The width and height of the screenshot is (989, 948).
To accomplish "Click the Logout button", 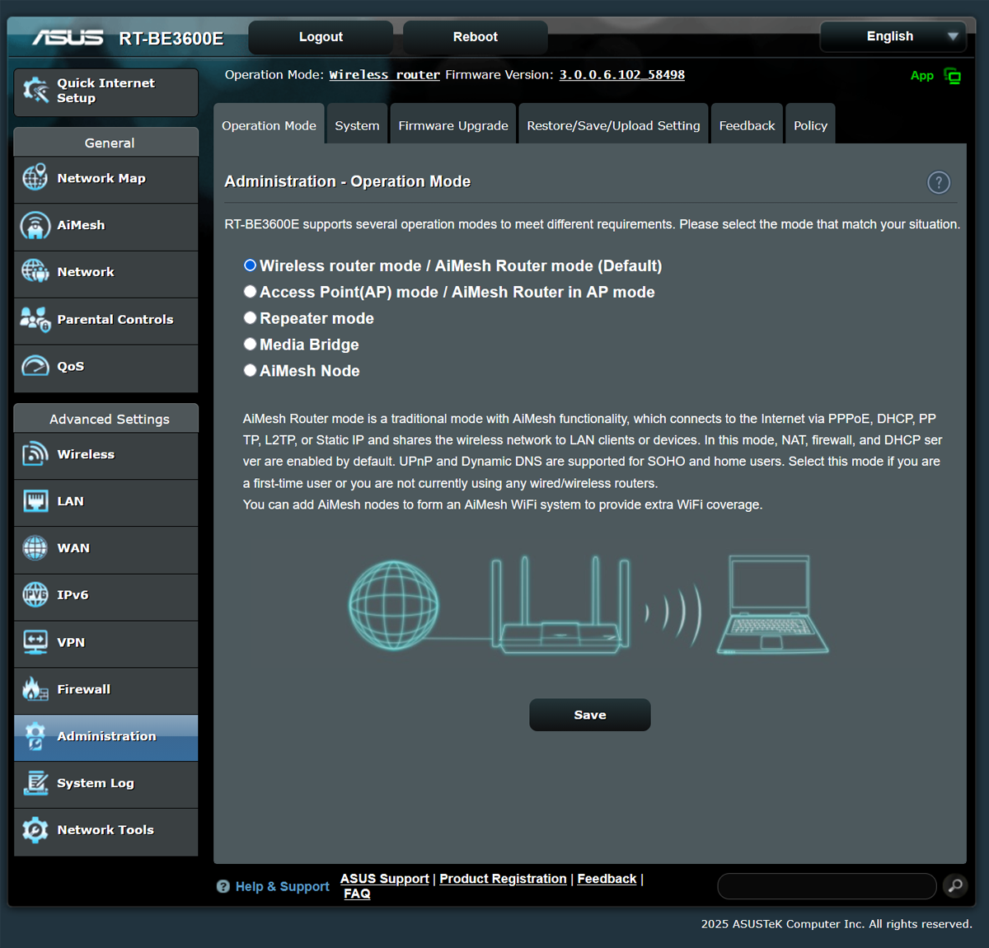I will 321,37.
